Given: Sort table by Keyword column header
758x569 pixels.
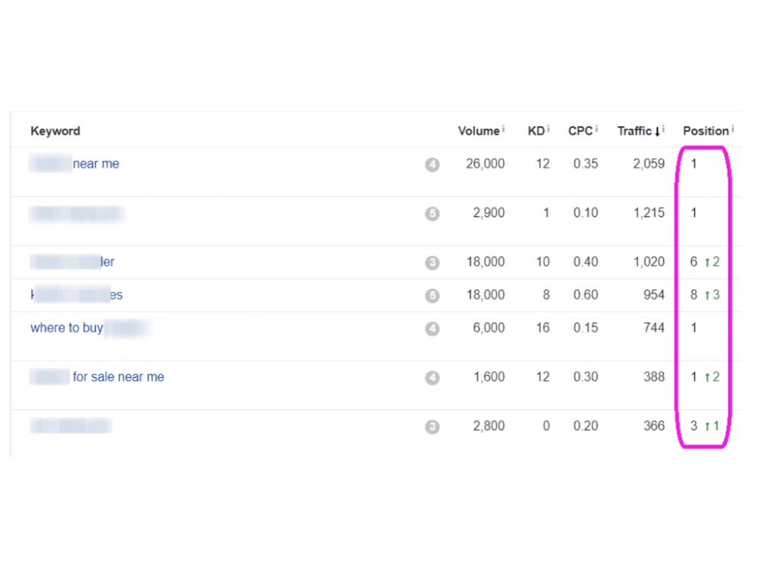Looking at the screenshot, I should [55, 131].
